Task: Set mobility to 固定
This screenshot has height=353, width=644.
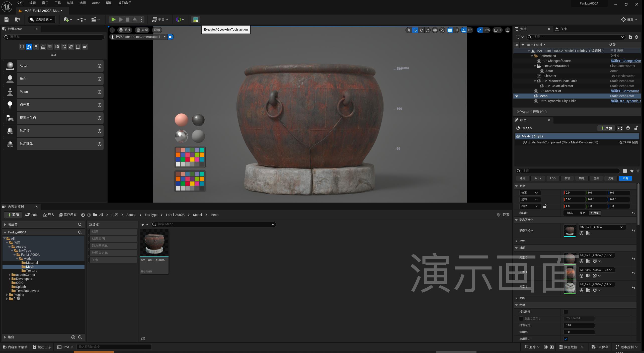Action: [x=583, y=213]
